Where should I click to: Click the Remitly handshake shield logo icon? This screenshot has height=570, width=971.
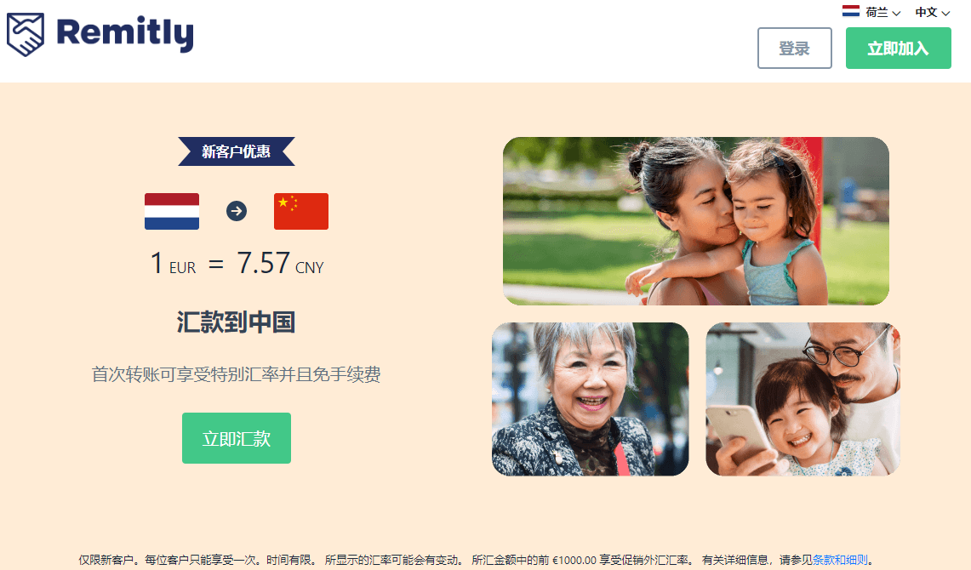coord(26,35)
